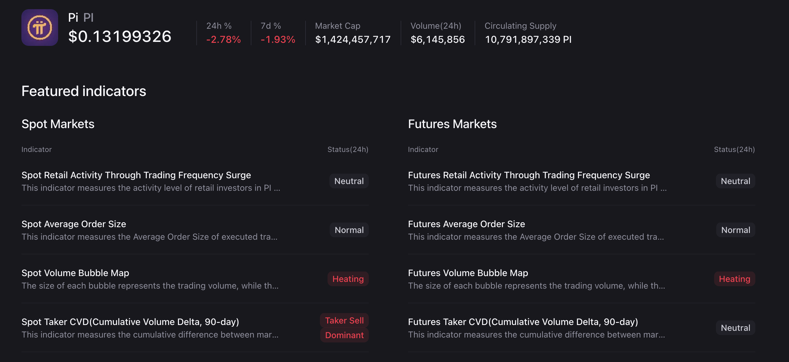Image resolution: width=789 pixels, height=362 pixels.
Task: Click Taker Sell Dominant badge for Spot CVD
Action: pyautogui.click(x=344, y=328)
